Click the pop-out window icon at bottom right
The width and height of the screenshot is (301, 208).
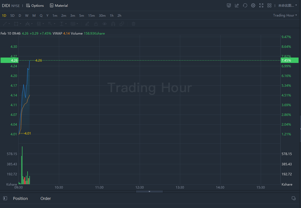pyautogui.click(x=293, y=198)
